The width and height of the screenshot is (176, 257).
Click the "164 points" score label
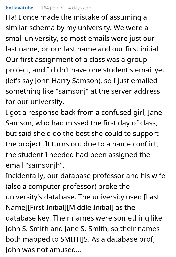52,8
